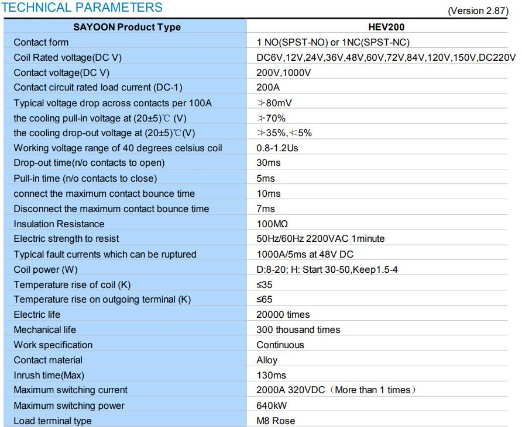The image size is (522, 427).
Task: Select 'Electric strength to resist' label
Action: (66, 238)
